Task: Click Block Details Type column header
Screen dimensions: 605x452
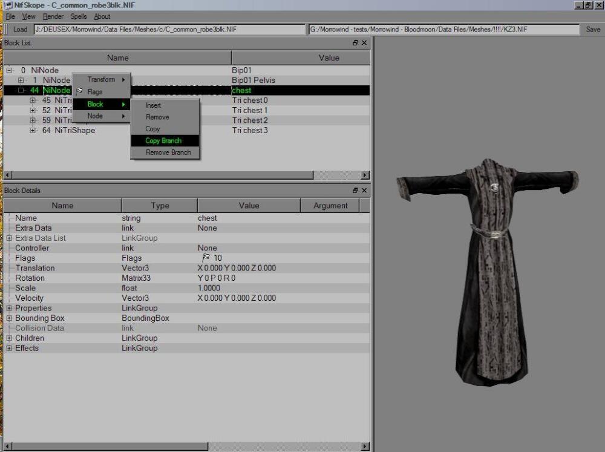Action: click(x=160, y=206)
